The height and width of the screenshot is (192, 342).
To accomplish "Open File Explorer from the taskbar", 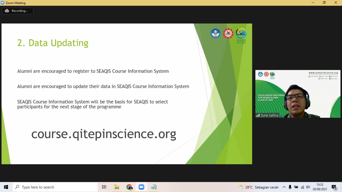I will coord(117,187).
